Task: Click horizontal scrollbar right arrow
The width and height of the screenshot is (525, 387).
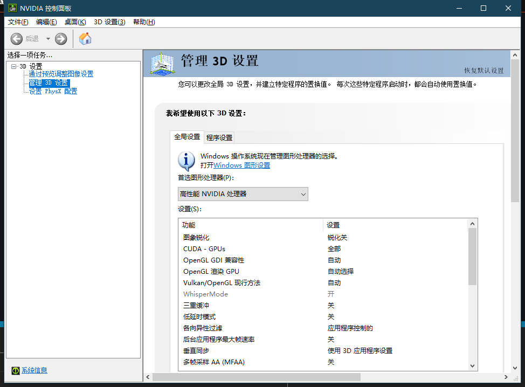Action: pyautogui.click(x=506, y=377)
